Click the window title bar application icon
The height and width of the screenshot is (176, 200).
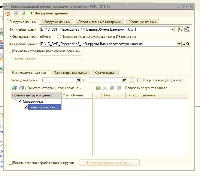[7, 6]
